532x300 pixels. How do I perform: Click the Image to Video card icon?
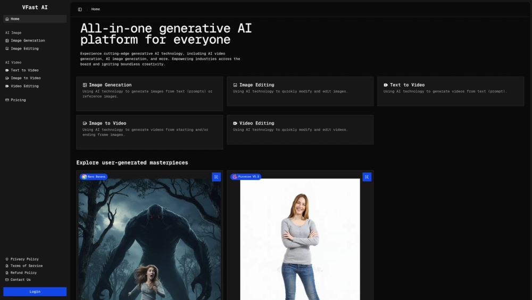(85, 123)
